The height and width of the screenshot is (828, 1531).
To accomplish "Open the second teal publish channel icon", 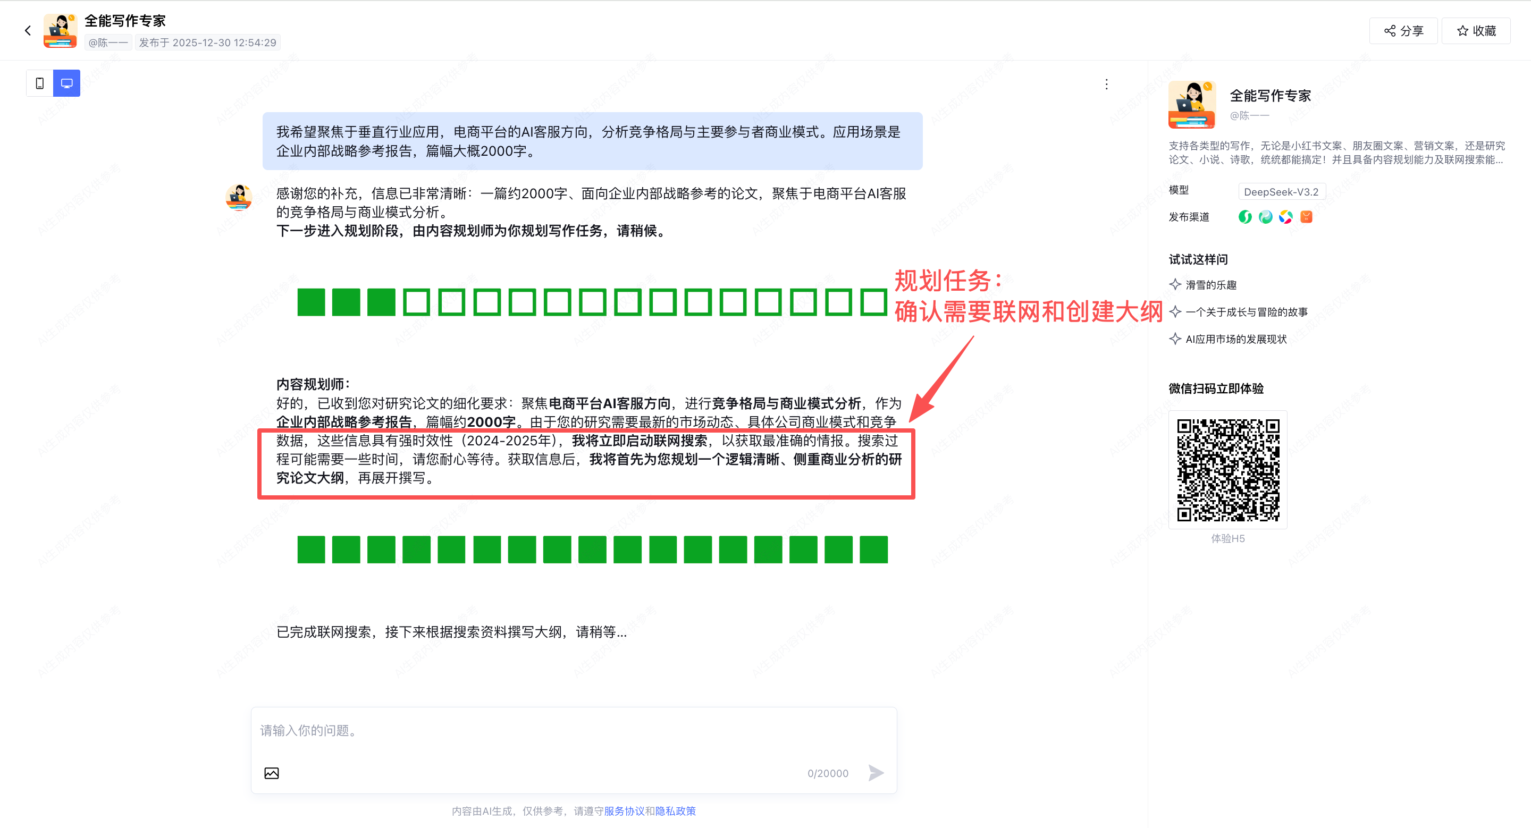I will pyautogui.click(x=1265, y=217).
